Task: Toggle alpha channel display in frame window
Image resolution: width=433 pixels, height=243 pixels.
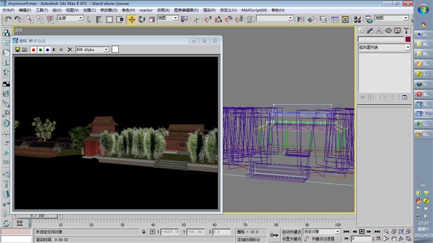Action: click(54, 50)
